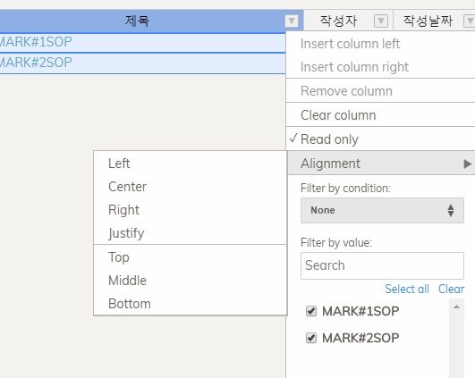
Task: Set vertical alignment to Middle
Action: [x=190, y=281]
